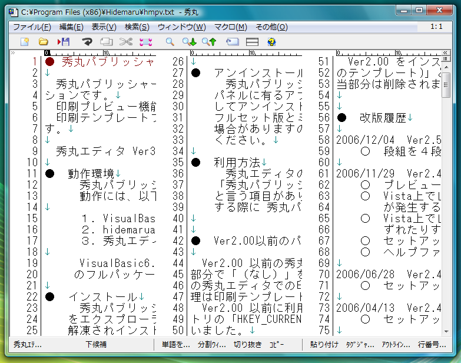The height and width of the screenshot is (363, 461).
Task: Click the 2006/06/28 Ver2.4 entry
Action: (389, 274)
